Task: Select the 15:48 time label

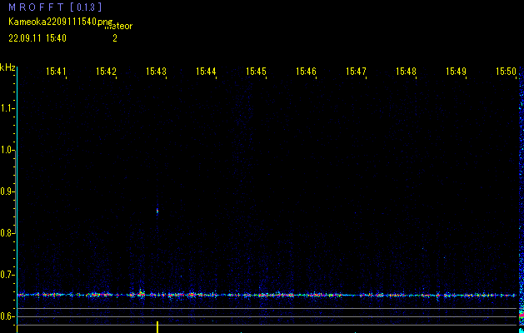Action: point(406,72)
